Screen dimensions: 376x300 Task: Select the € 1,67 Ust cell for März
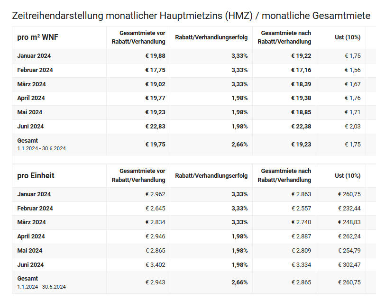click(x=352, y=84)
